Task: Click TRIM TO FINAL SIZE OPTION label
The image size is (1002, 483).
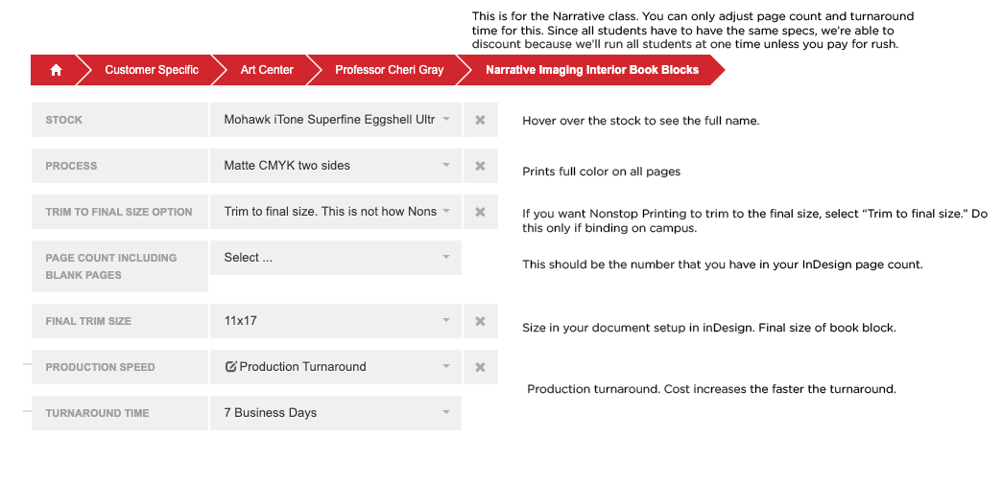Action: pos(119,212)
